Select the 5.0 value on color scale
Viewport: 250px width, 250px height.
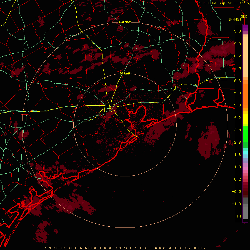[x=237, y=105]
